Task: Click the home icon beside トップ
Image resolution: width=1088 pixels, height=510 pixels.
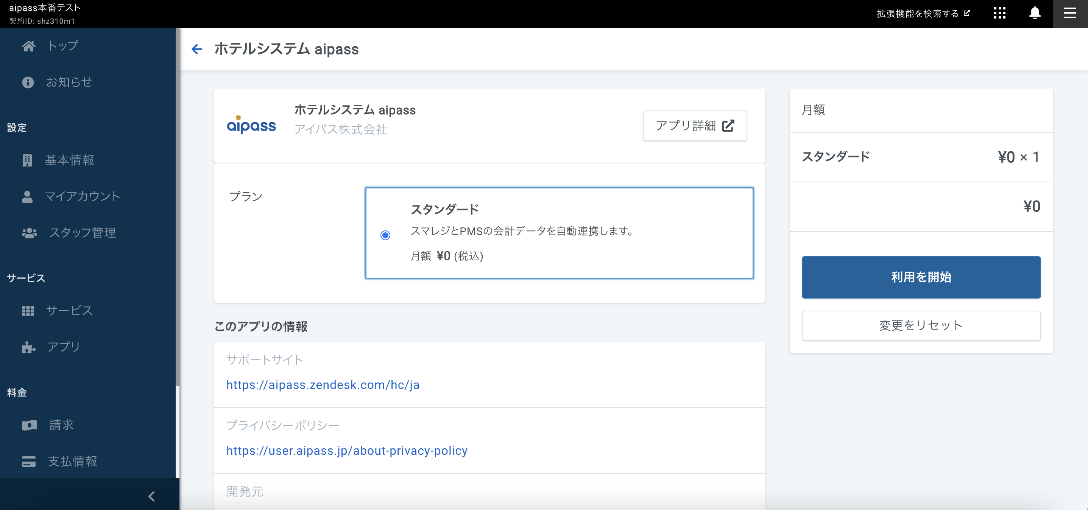Action: point(29,46)
